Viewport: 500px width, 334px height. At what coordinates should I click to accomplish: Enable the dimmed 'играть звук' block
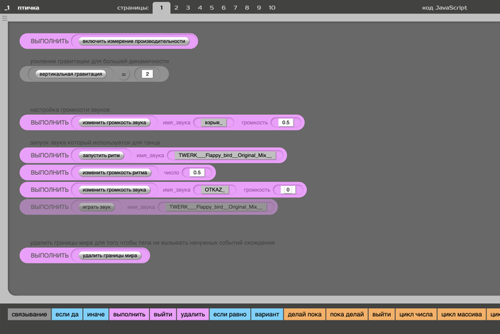[x=96, y=207]
